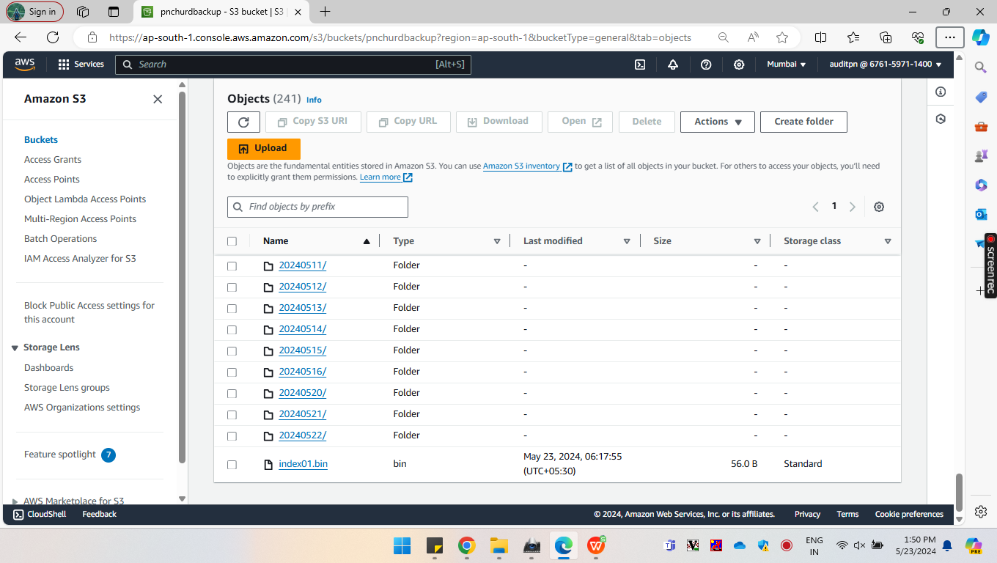Close the Amazon S3 navigation panel
This screenshot has width=997, height=563.
(x=158, y=99)
